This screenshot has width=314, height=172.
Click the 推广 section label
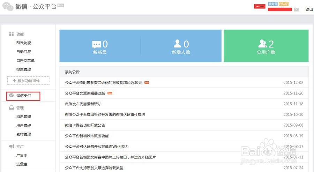coord(20,147)
